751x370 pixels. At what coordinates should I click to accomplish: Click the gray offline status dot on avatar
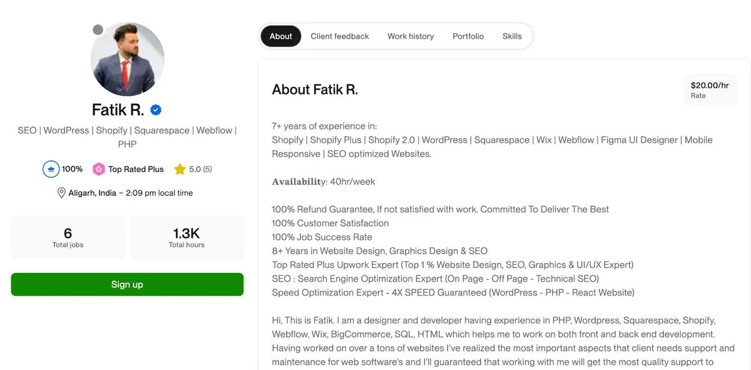click(x=98, y=30)
